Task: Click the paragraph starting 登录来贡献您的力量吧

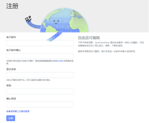Action: [x=107, y=51]
